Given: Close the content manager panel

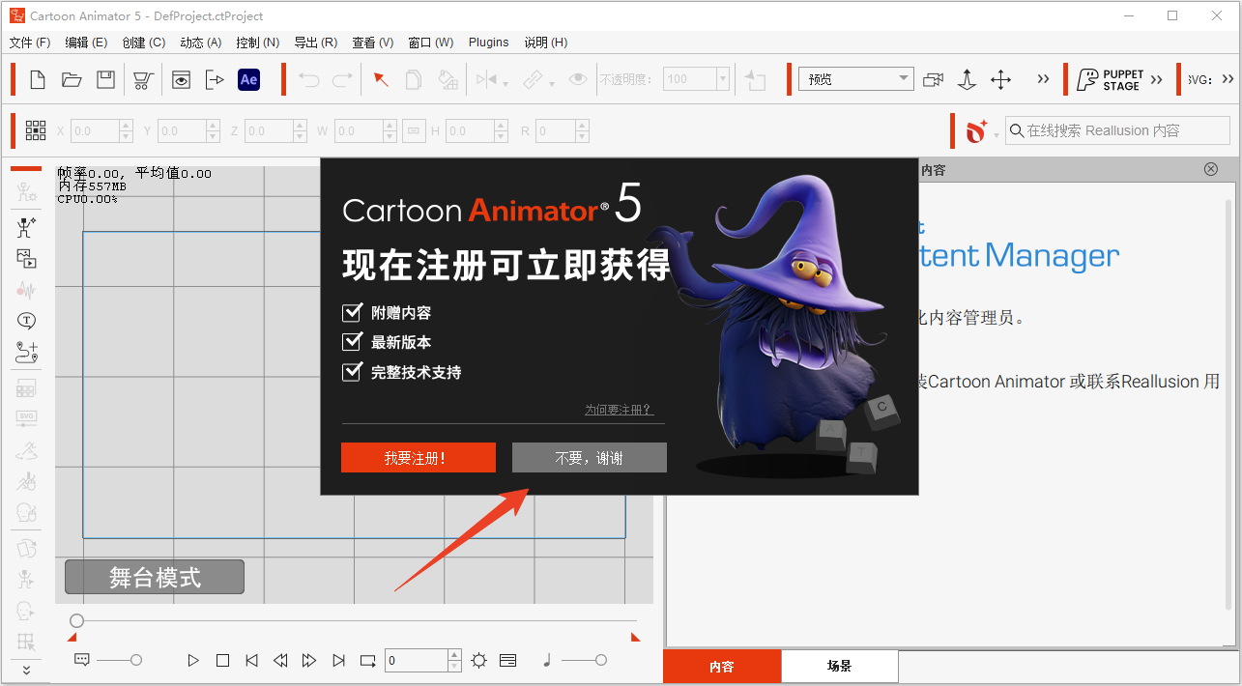Looking at the screenshot, I should pyautogui.click(x=1211, y=169).
